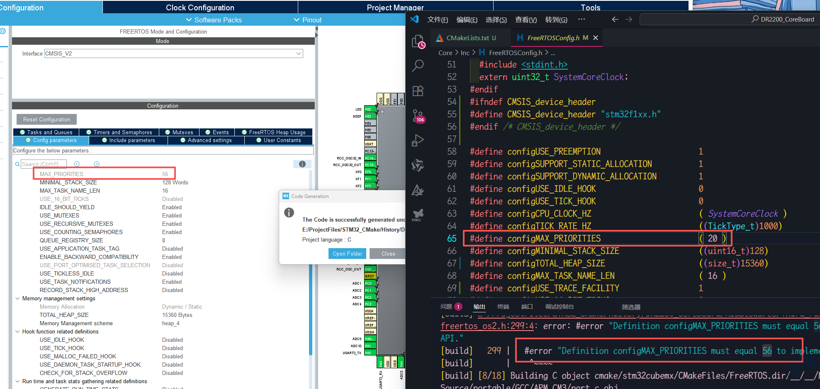Click Open Folder in Code Generation dialog

point(347,254)
